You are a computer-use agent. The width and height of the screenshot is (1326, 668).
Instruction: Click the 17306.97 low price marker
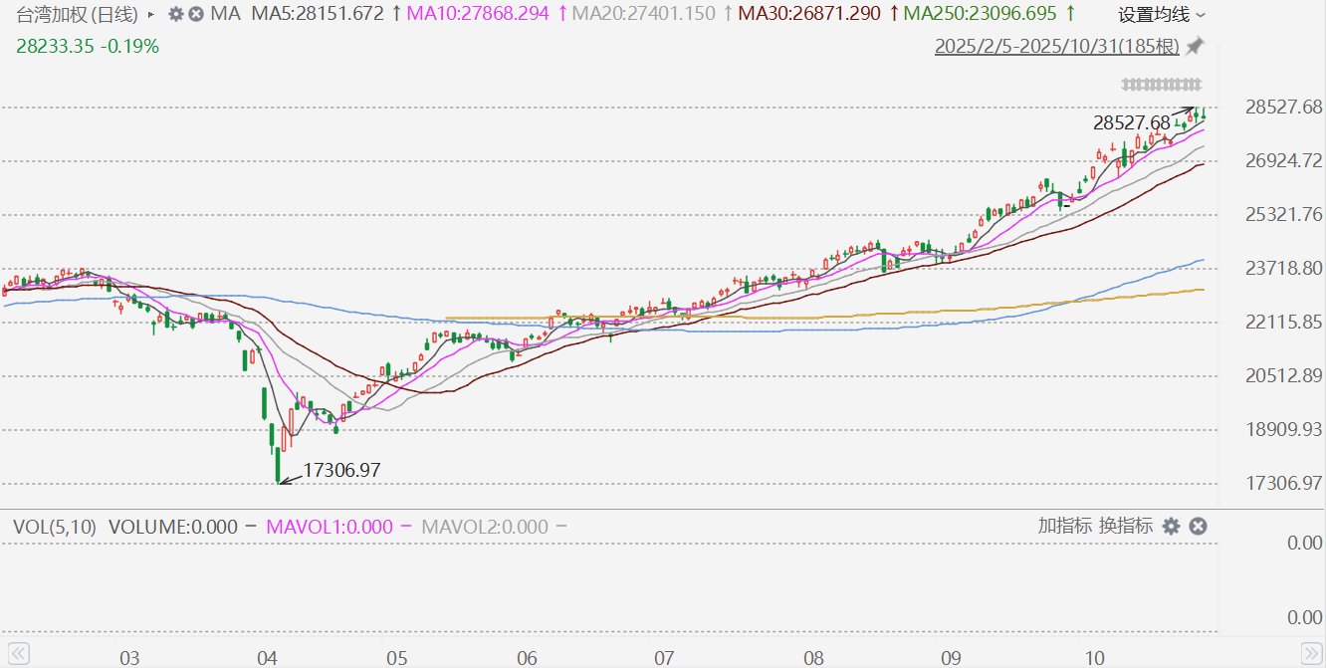coord(341,470)
